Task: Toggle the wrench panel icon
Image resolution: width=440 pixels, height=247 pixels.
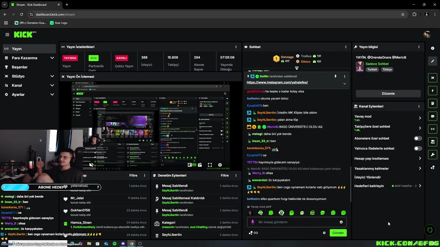Action: point(432,154)
